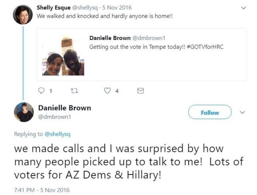The image size is (257, 195).
Task: Open Shelly Esque's profile avatar
Action: [23, 15]
